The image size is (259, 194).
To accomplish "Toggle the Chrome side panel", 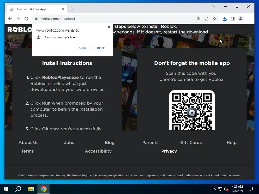I will tap(233, 19).
